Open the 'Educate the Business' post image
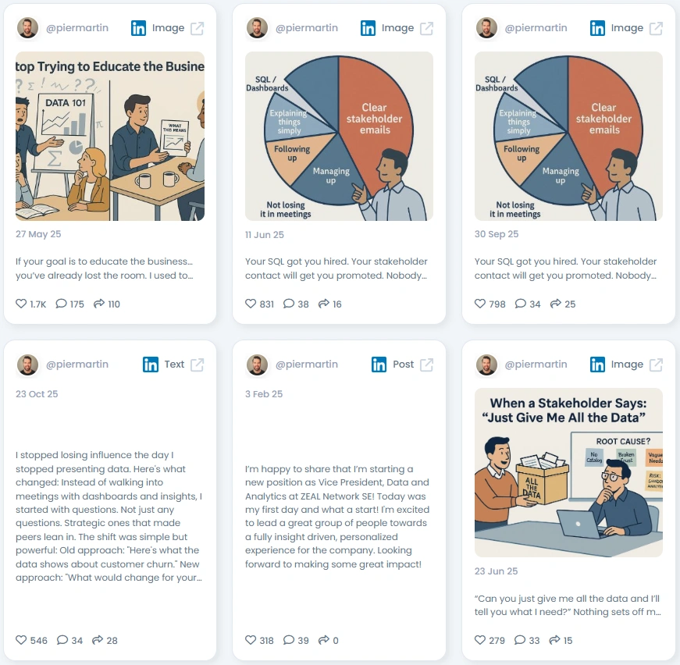680x665 pixels. (110, 136)
